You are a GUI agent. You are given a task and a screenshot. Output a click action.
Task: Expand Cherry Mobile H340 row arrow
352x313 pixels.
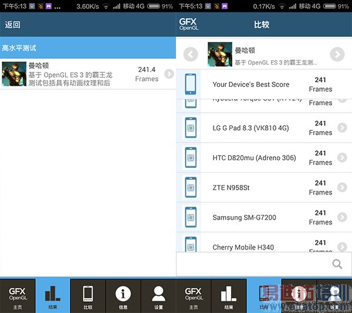[x=342, y=247]
